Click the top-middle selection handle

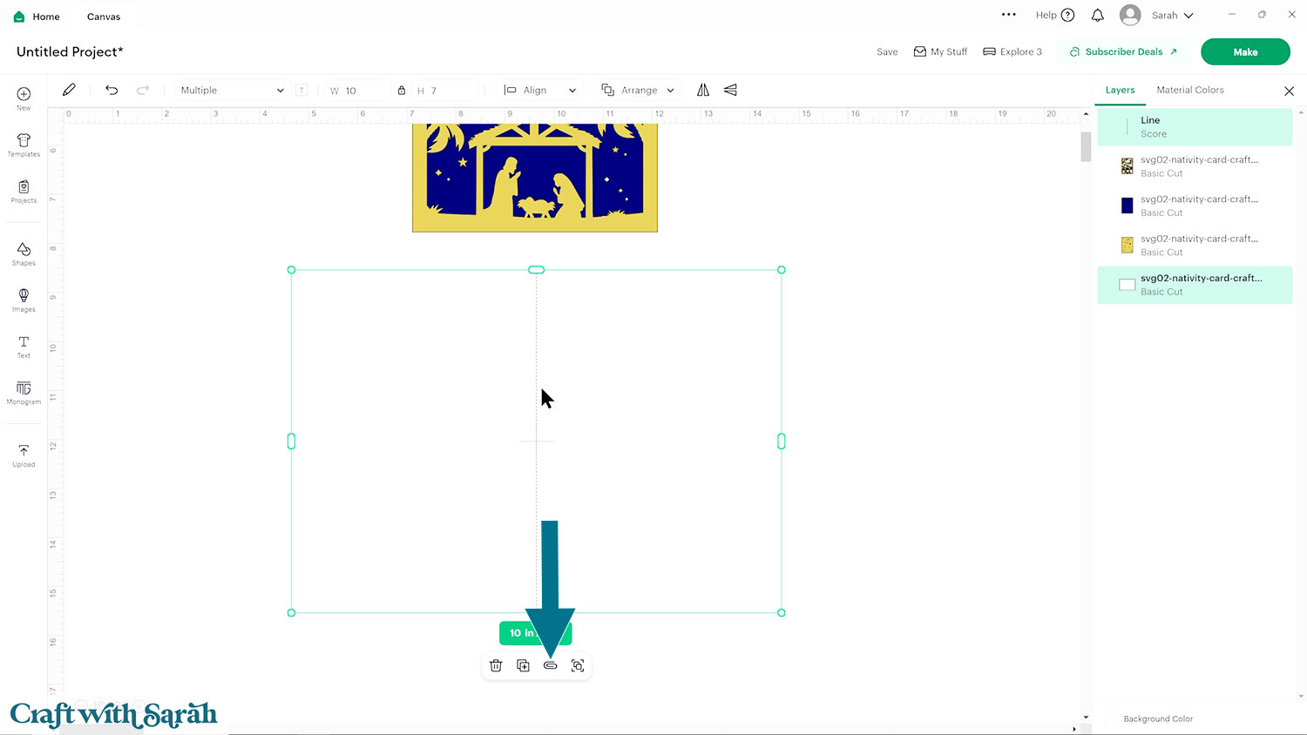(537, 270)
